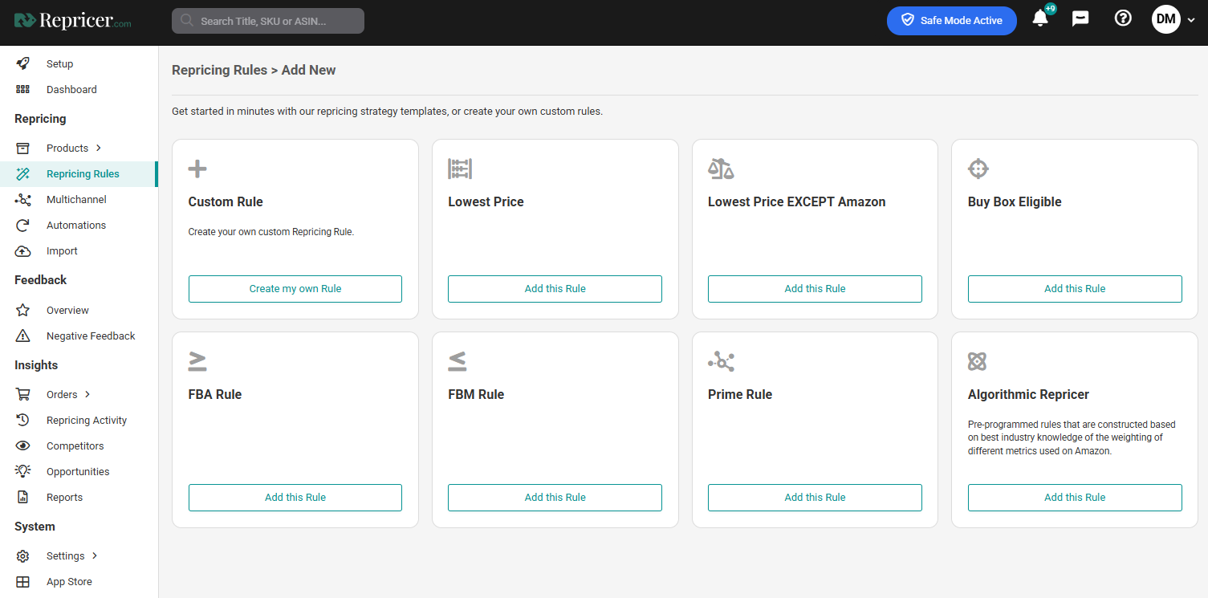The height and width of the screenshot is (598, 1208).
Task: Click the Orders shopping cart icon
Action: coord(23,394)
